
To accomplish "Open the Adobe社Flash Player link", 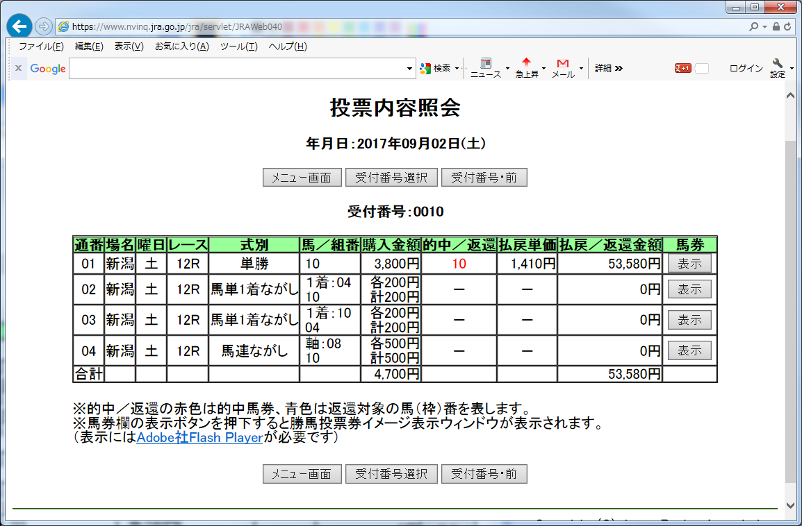I will (199, 438).
